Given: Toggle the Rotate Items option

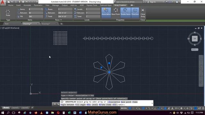Looking at the screenshot, I should pyautogui.click(x=125, y=13).
